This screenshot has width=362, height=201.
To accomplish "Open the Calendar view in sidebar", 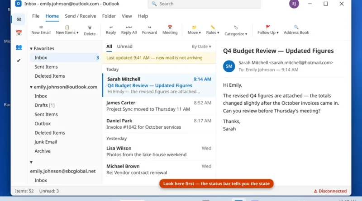I will click(x=19, y=33).
